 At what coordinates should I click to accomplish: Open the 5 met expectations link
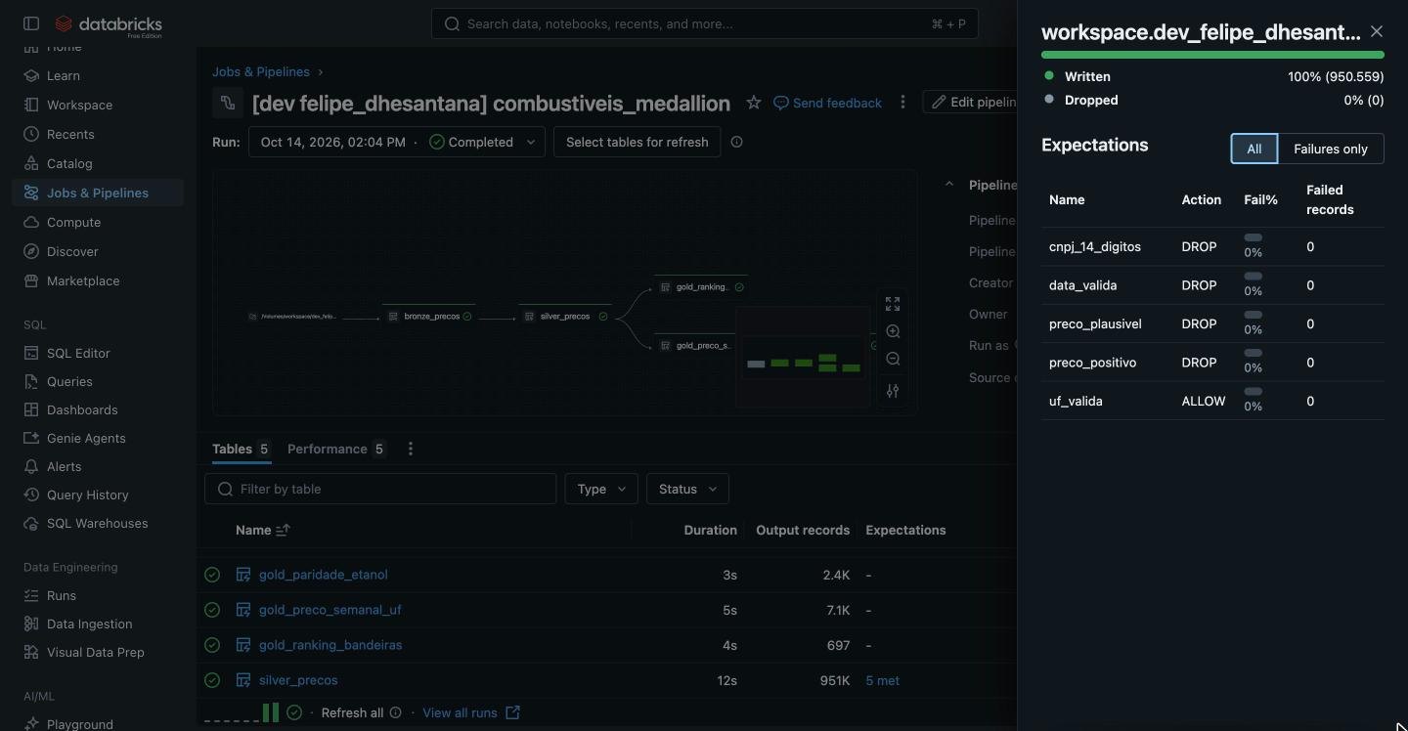pos(883,680)
